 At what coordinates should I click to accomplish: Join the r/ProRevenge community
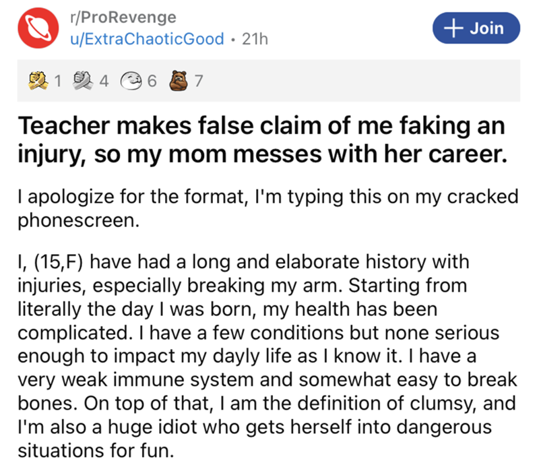[x=472, y=28]
